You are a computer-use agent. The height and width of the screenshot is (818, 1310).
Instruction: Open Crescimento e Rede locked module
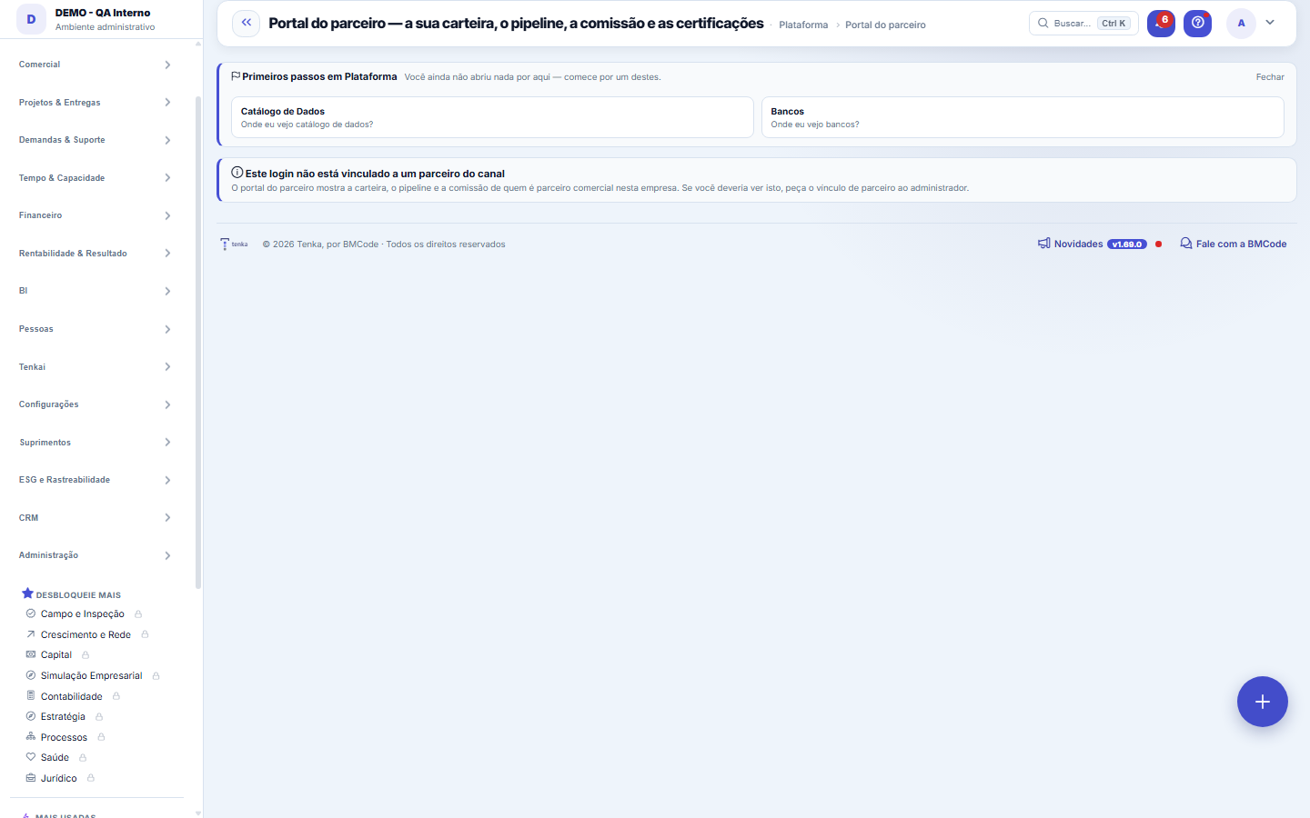pyautogui.click(x=87, y=634)
